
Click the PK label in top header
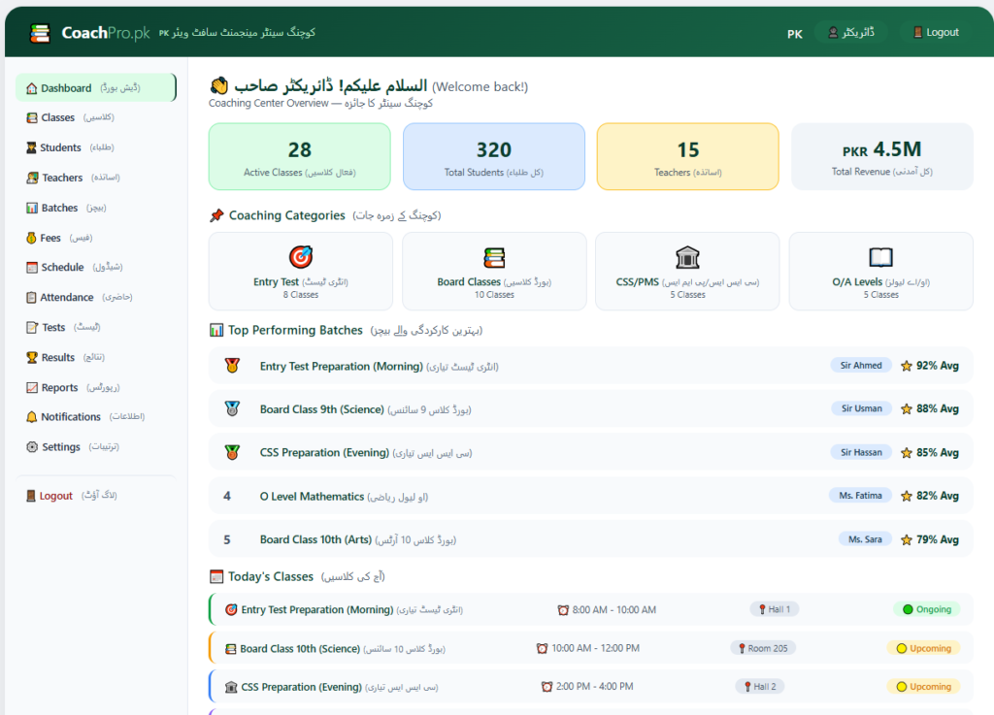point(794,34)
